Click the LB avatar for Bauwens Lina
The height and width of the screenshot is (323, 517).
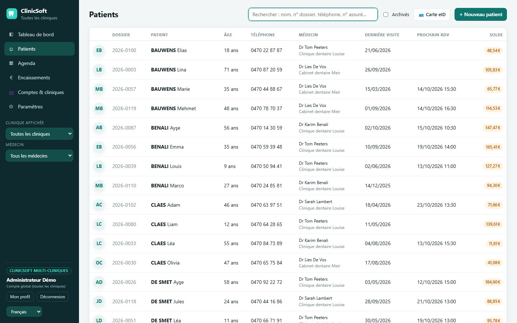point(99,70)
